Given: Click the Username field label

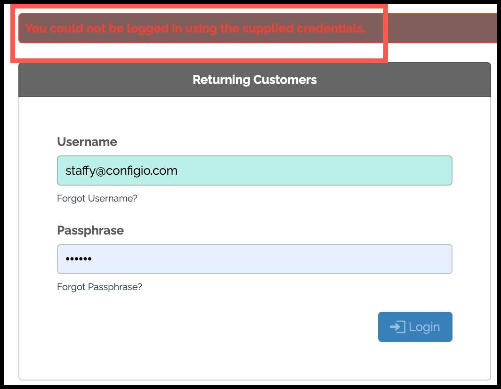Looking at the screenshot, I should (87, 142).
